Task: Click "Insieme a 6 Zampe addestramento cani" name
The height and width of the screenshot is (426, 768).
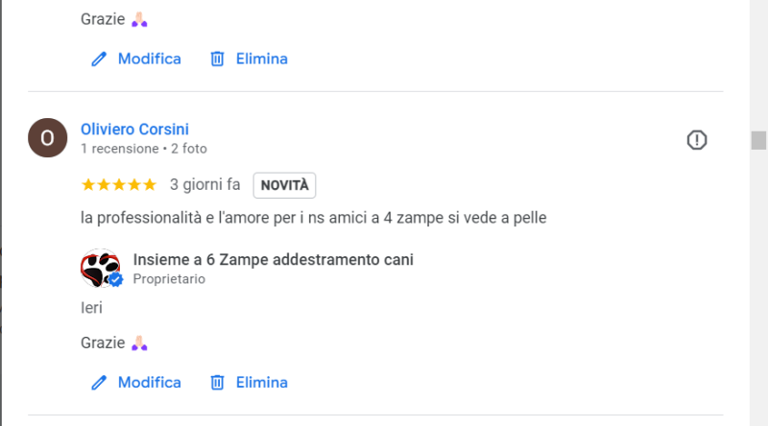Action: (x=274, y=260)
